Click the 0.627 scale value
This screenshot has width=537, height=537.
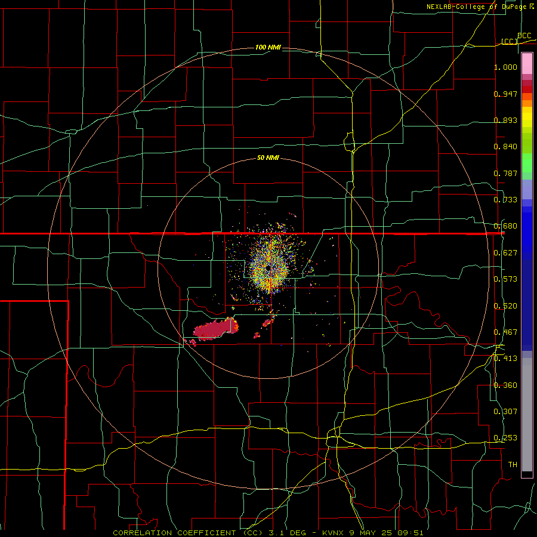(x=505, y=253)
